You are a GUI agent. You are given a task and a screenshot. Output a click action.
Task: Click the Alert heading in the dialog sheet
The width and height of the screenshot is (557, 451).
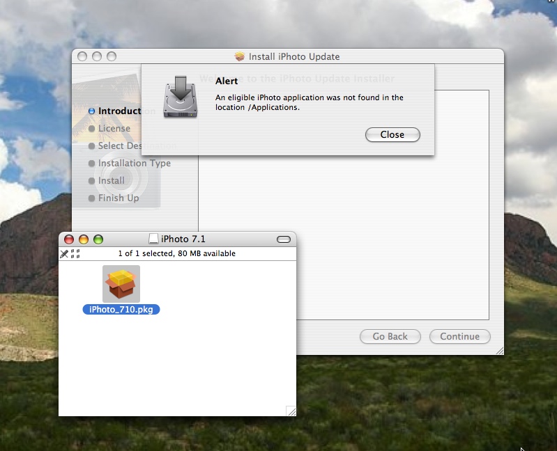(x=227, y=81)
